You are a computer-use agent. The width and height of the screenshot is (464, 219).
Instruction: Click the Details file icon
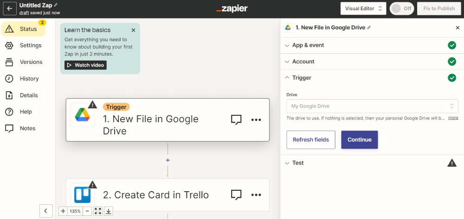click(9, 95)
